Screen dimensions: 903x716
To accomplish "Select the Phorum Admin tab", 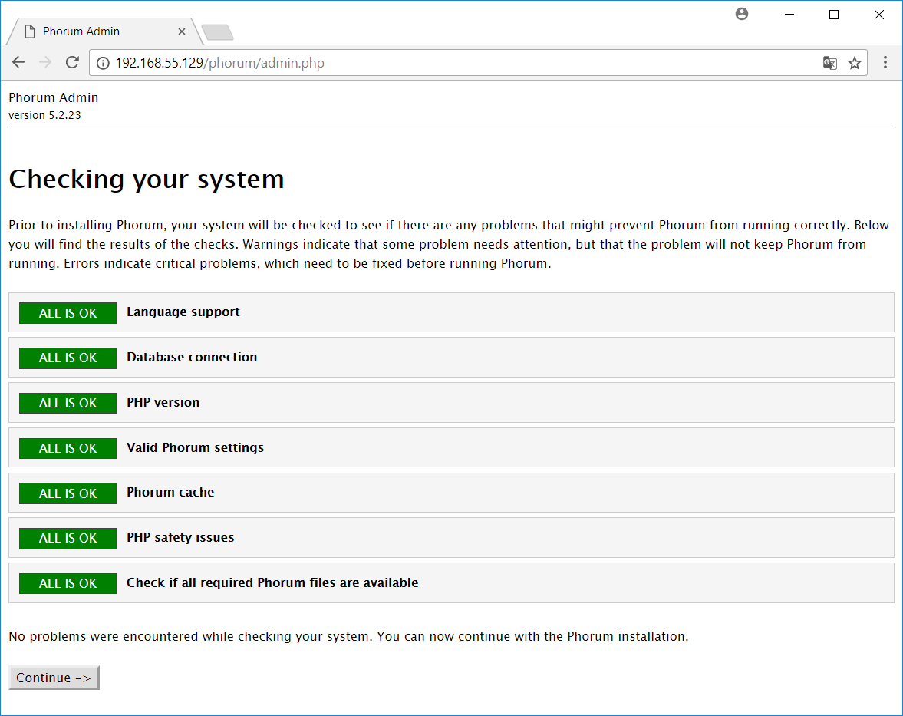I will [104, 31].
